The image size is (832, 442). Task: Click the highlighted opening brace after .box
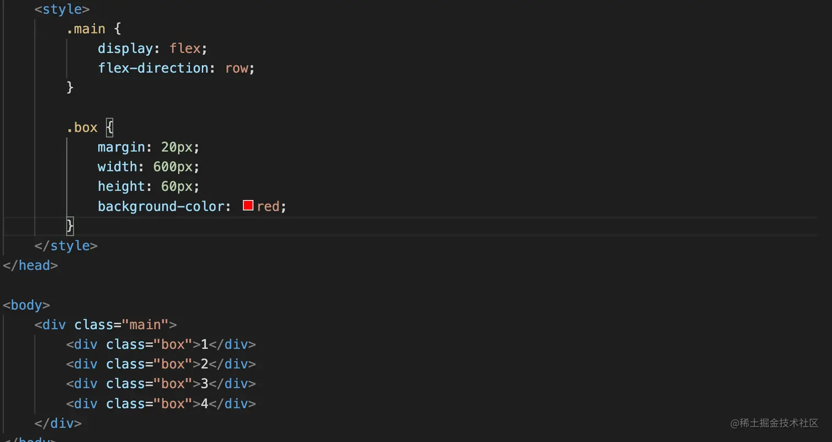tap(110, 128)
